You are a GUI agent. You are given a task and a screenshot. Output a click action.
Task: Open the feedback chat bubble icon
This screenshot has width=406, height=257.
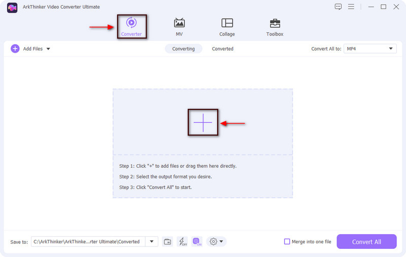click(x=338, y=7)
